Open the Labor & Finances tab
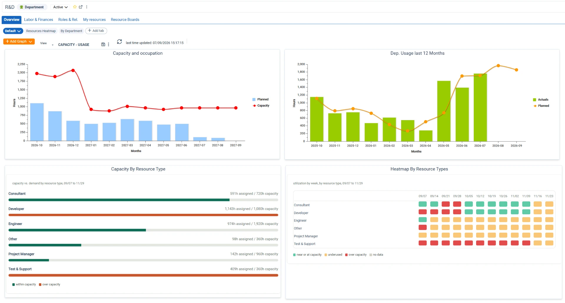Screen dimensions: 565x303 click(x=39, y=20)
